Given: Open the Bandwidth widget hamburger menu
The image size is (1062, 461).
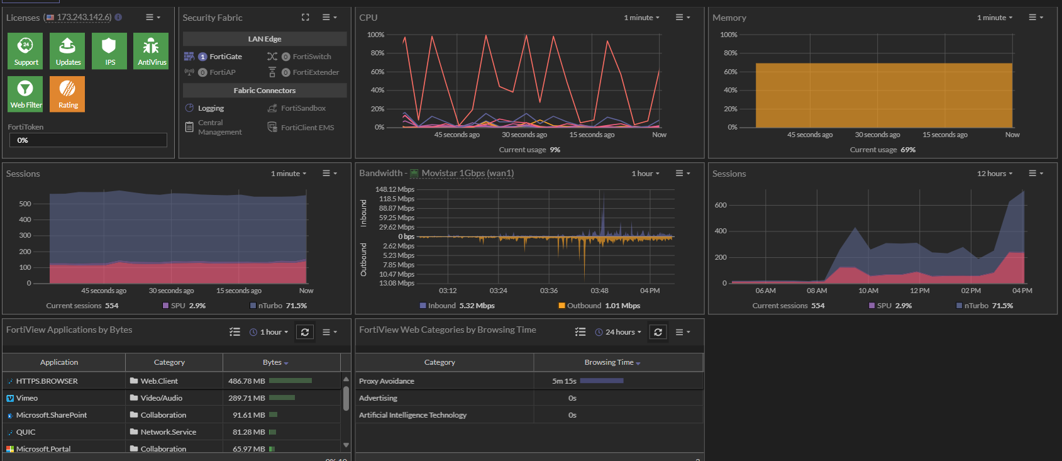Looking at the screenshot, I should [683, 174].
